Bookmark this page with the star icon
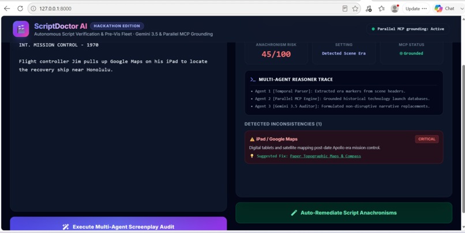This screenshot has width=465, height=233. (355, 9)
